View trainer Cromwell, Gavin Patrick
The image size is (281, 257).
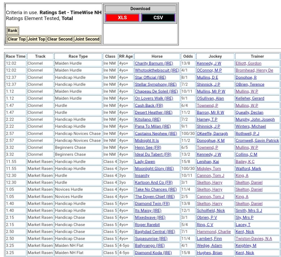[x=257, y=141]
